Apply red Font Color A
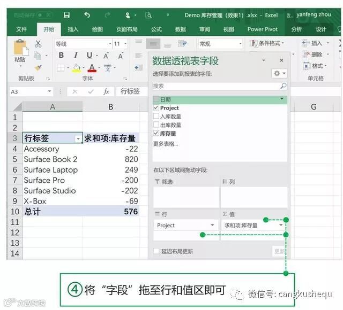 coord(92,68)
